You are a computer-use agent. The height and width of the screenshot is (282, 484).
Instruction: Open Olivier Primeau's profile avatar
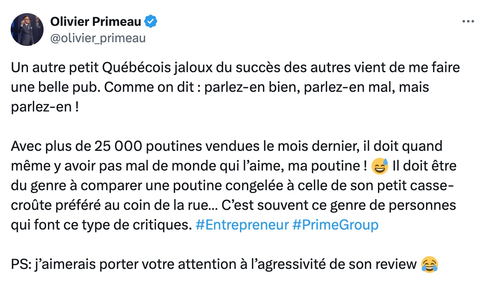click(x=27, y=30)
